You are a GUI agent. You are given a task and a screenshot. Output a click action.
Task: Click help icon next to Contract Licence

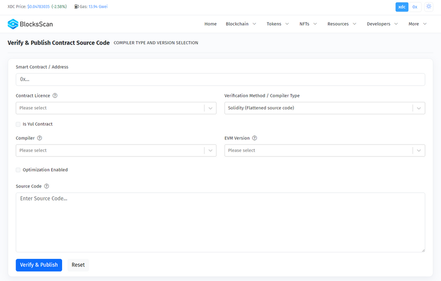pos(55,96)
